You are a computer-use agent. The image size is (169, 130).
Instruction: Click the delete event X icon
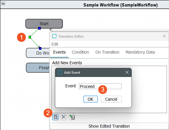[64, 117]
